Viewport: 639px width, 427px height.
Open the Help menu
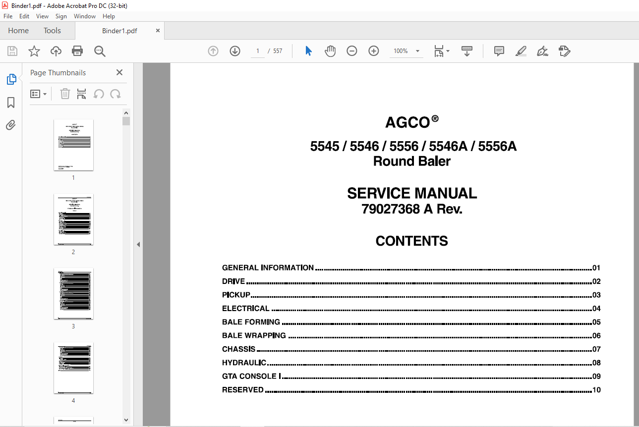click(x=109, y=16)
